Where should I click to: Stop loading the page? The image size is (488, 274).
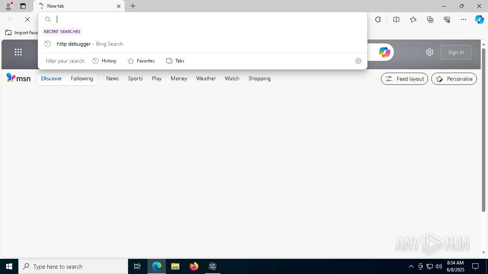tap(27, 19)
